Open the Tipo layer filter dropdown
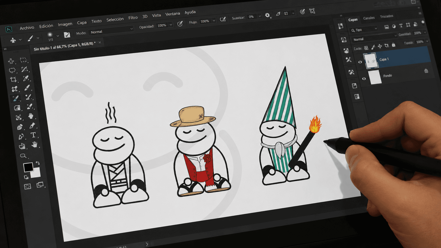Image resolution: width=441 pixels, height=248 pixels. 364,30
